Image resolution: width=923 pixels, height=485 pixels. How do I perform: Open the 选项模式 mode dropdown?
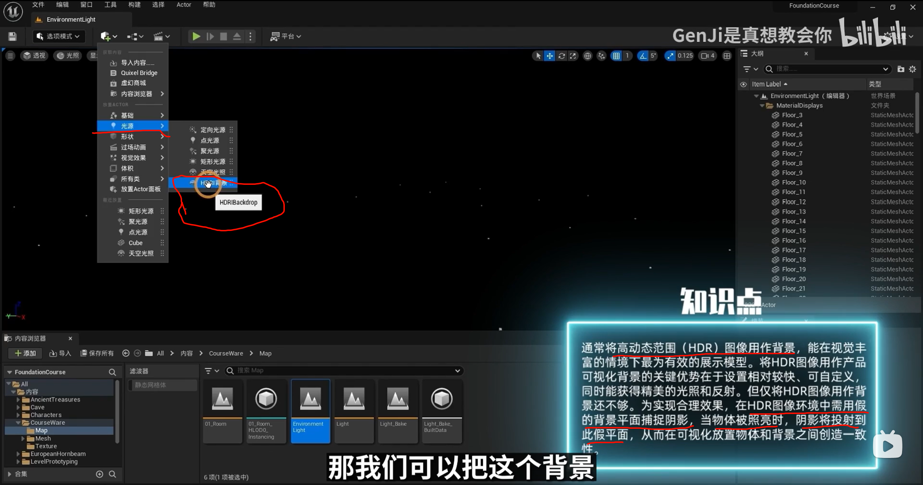coord(59,36)
